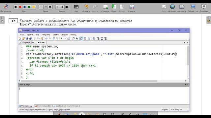Image resolution: width=211 pixels, height=118 pixels.
Task: Close the output window panel
Action: (188, 85)
